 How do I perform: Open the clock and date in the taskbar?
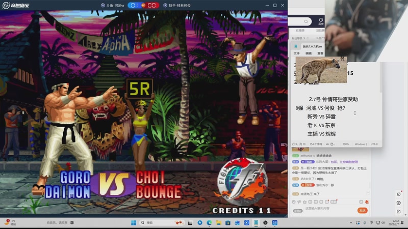click(393, 222)
